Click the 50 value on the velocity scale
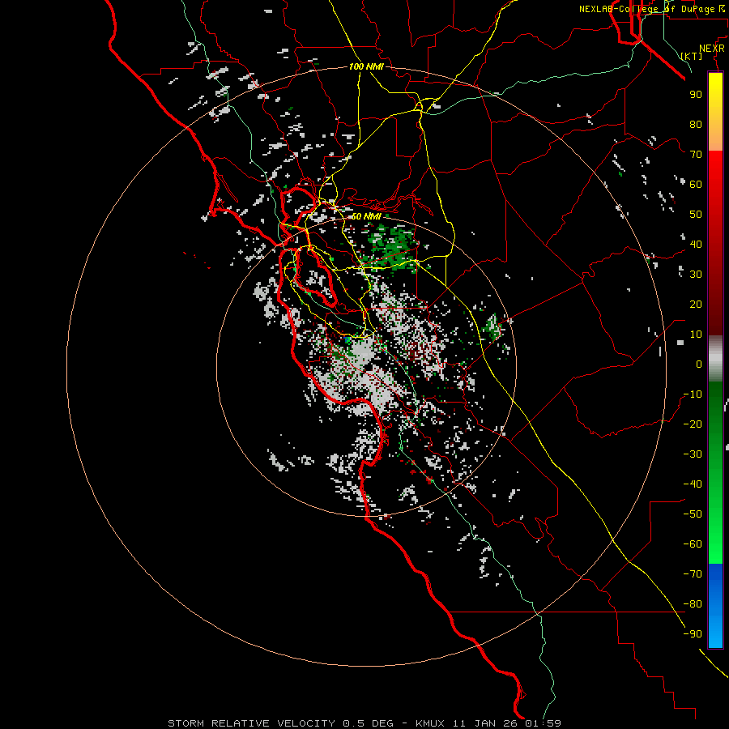The image size is (729, 729). 696,215
